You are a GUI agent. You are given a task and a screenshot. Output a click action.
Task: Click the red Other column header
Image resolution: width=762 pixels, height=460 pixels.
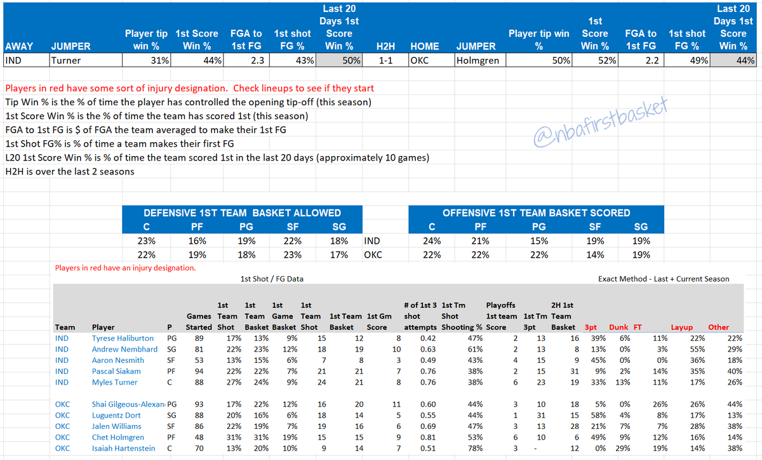[719, 327]
